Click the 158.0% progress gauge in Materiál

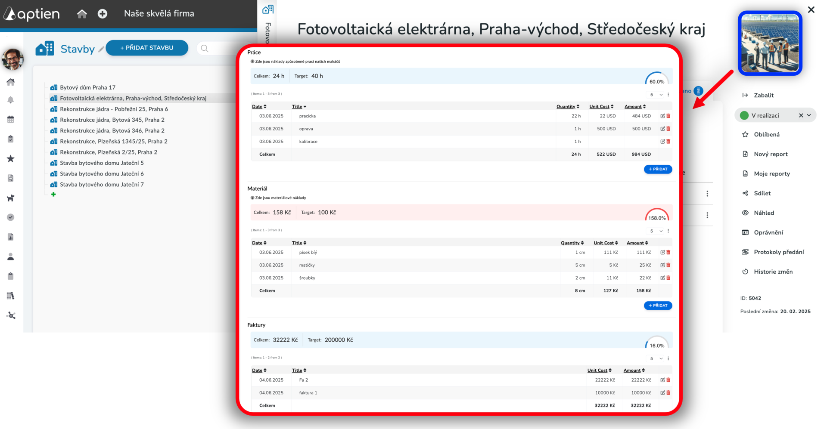pos(657,215)
